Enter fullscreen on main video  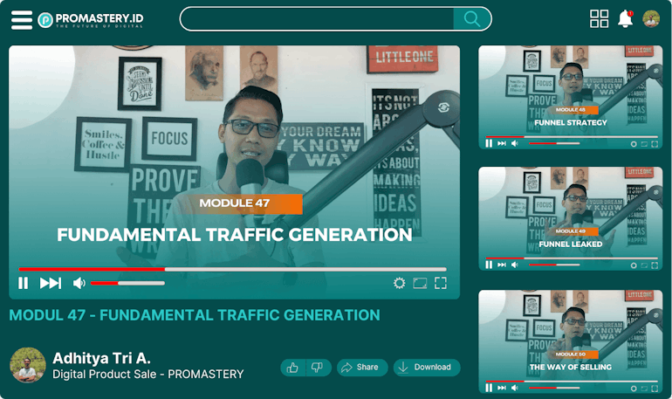click(441, 283)
